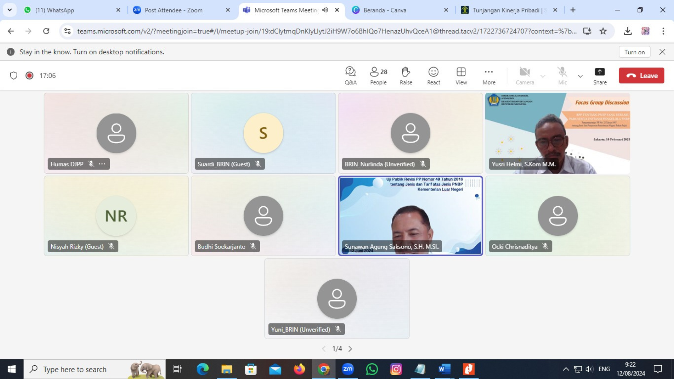This screenshot has height=379, width=674.
Task: Select Suardi_BRIN (Guest) participant tile
Action: tap(263, 133)
